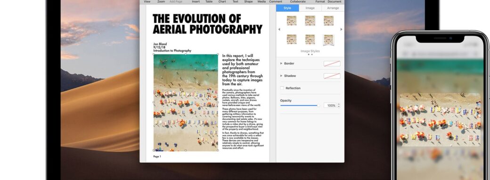Switch to the Image tab
This screenshot has height=180, width=490.
[310, 8]
